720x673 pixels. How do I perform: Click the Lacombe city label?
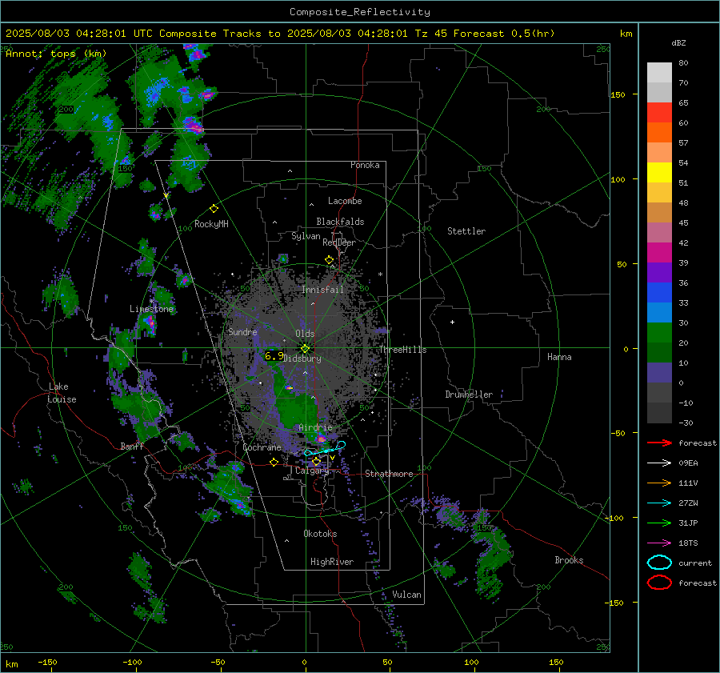[345, 201]
